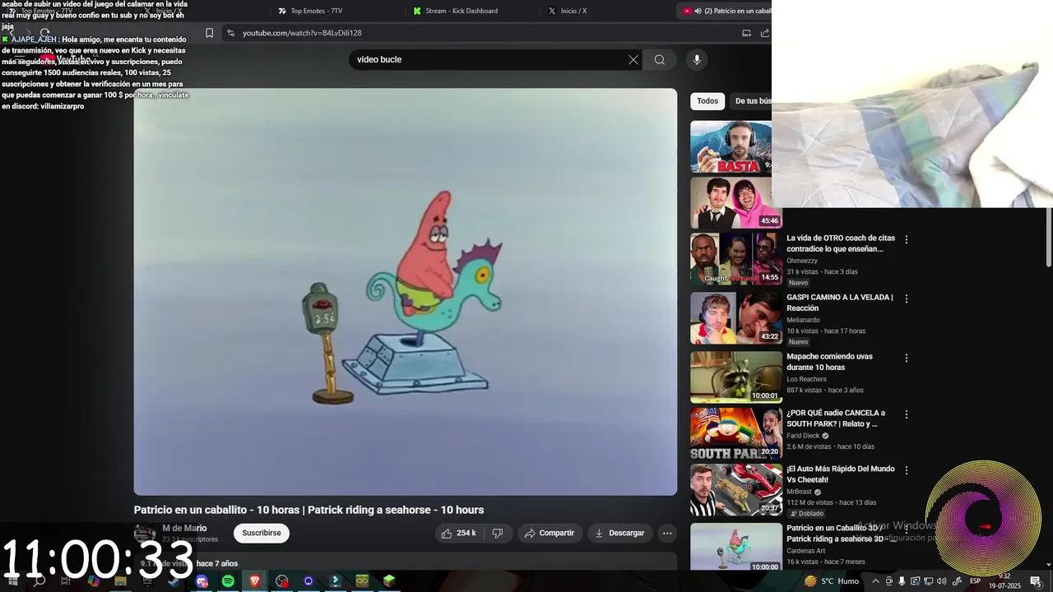The image size is (1053, 592).
Task: Click the Descargar download button
Action: (x=619, y=533)
